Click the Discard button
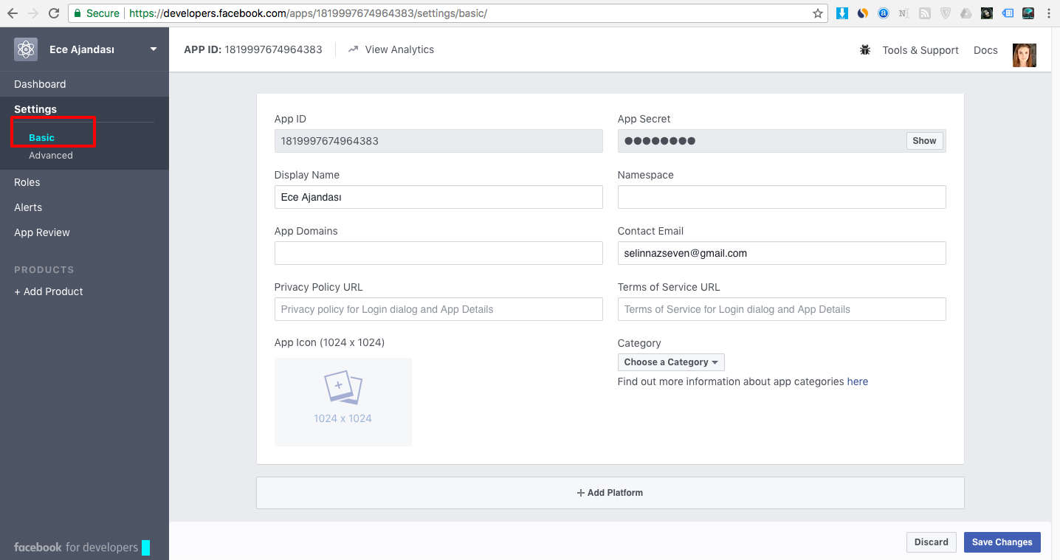The image size is (1060, 560). 931,542
